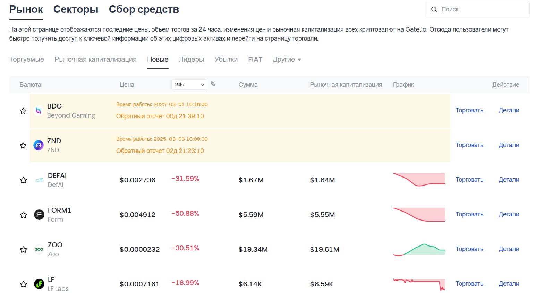Trade FORM1 via Торговать link

(x=469, y=214)
